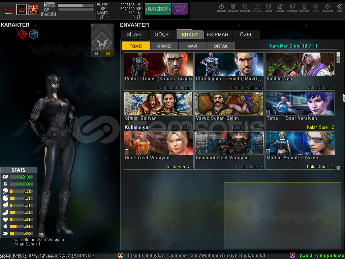
Task: Tick the checkbox on Rin - Özel Versiyon
Action: tap(127, 152)
